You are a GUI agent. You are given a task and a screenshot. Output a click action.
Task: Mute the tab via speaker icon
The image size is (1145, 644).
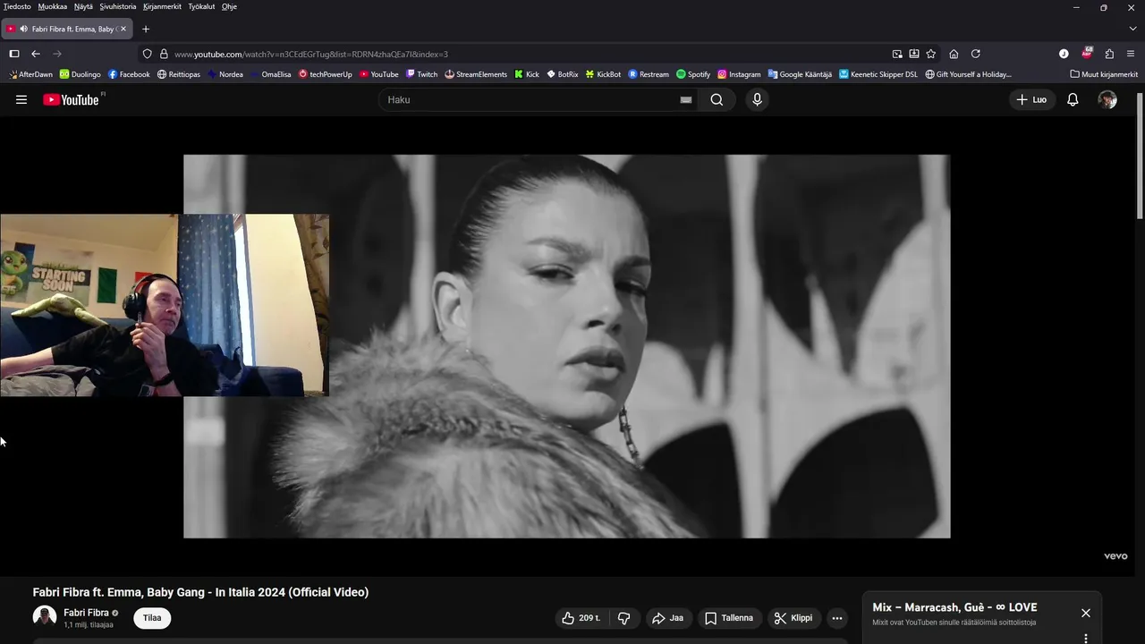(23, 29)
